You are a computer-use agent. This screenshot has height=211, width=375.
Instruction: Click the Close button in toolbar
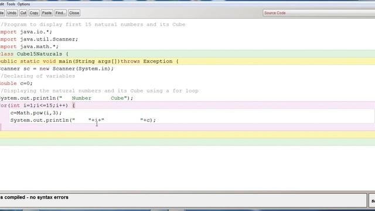tap(74, 13)
